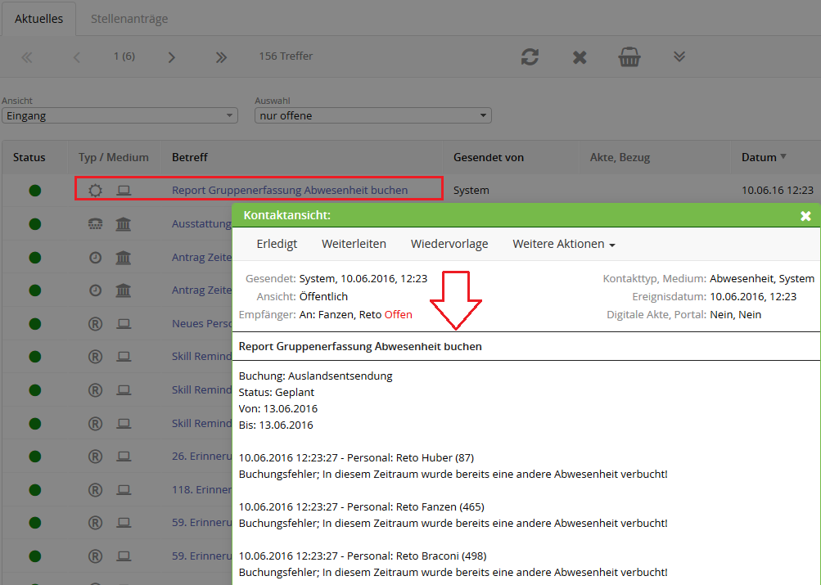The image size is (821, 585).
Task: Click the Betreff column header
Action: [190, 157]
